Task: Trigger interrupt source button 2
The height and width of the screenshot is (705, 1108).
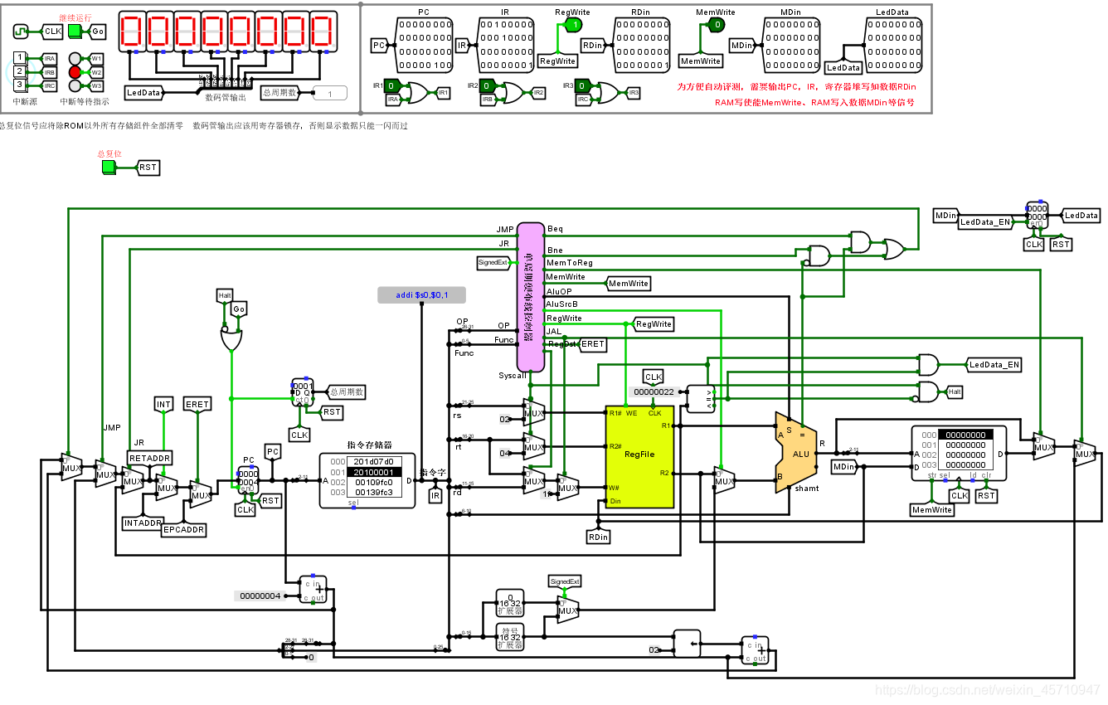Action: point(20,71)
